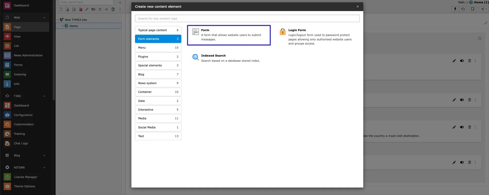489x195 pixels.
Task: Open the List module
Action: click(x=26, y=46)
